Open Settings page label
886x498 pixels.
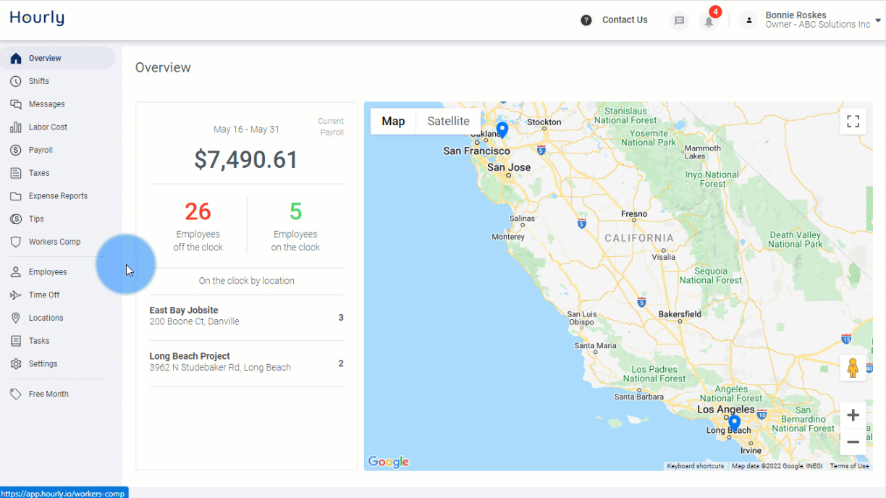[43, 364]
